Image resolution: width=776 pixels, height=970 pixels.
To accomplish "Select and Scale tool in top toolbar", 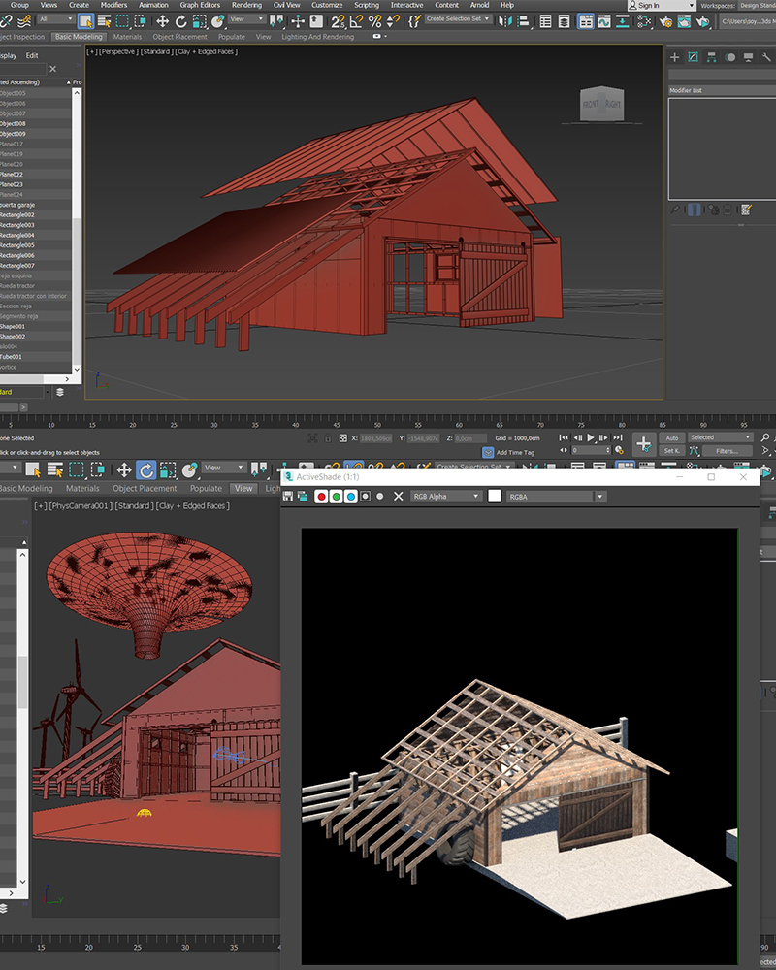I will (x=199, y=21).
